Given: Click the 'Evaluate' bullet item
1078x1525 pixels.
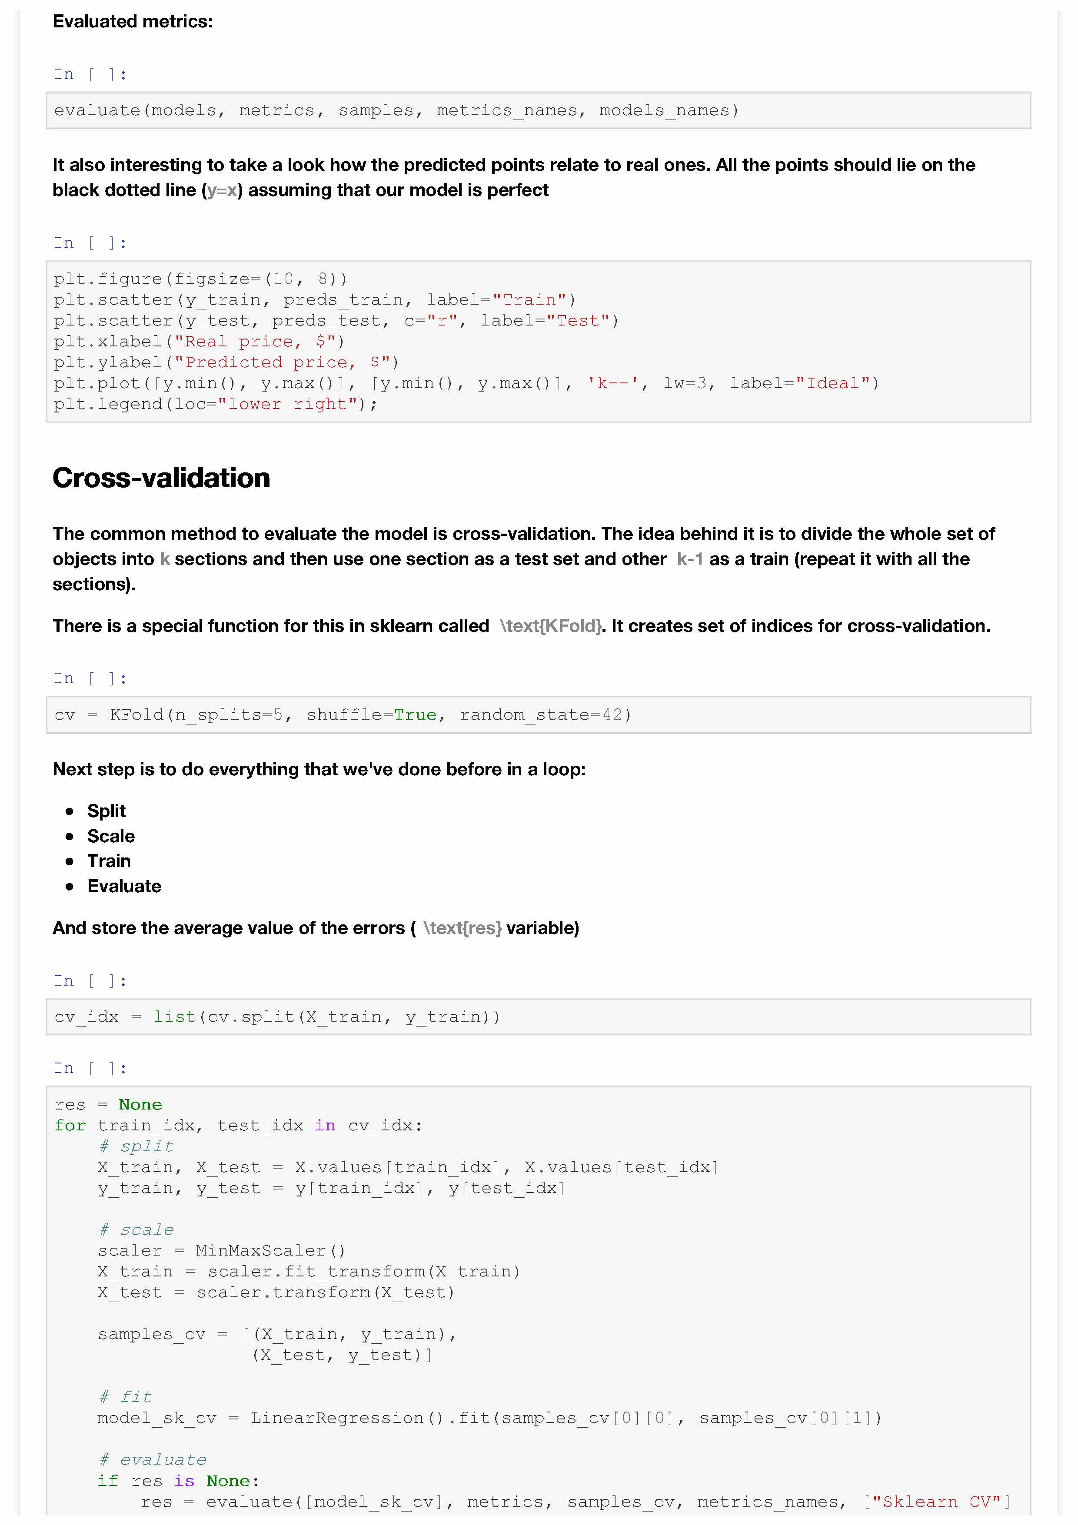Looking at the screenshot, I should tap(124, 887).
